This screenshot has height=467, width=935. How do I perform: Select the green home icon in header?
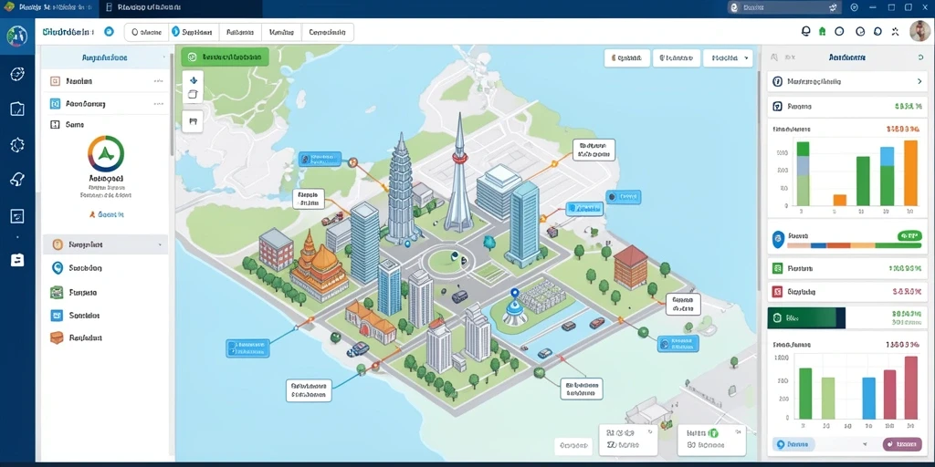823,32
